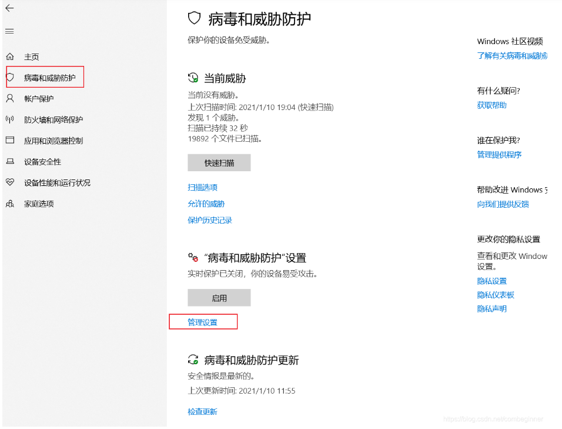Viewport: 562px width, 429px height.
Task: Click the heart icon for 设备性能和运行状况
Action: tap(10, 182)
